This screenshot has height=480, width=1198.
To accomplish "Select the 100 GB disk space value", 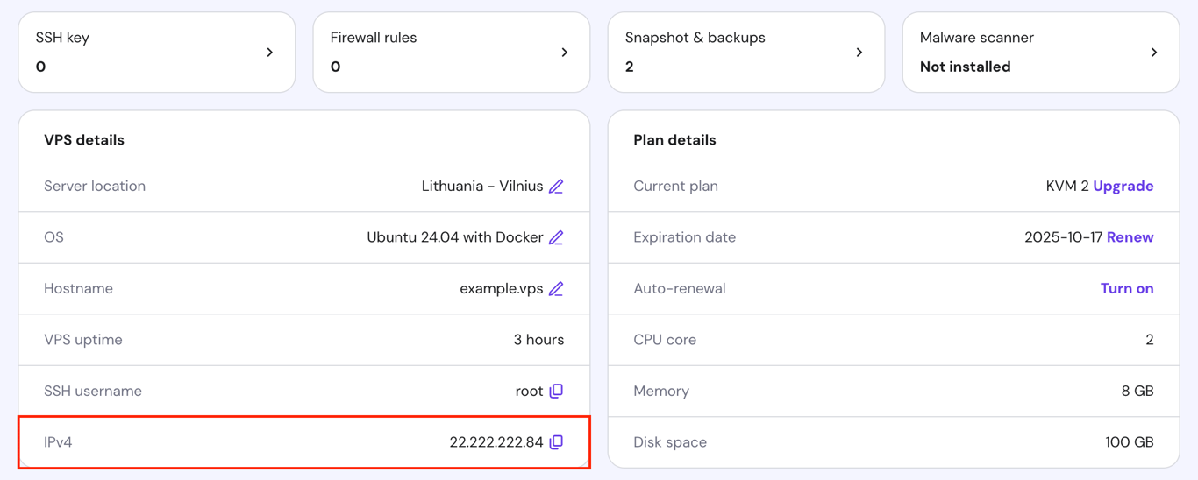I will pyautogui.click(x=1130, y=442).
